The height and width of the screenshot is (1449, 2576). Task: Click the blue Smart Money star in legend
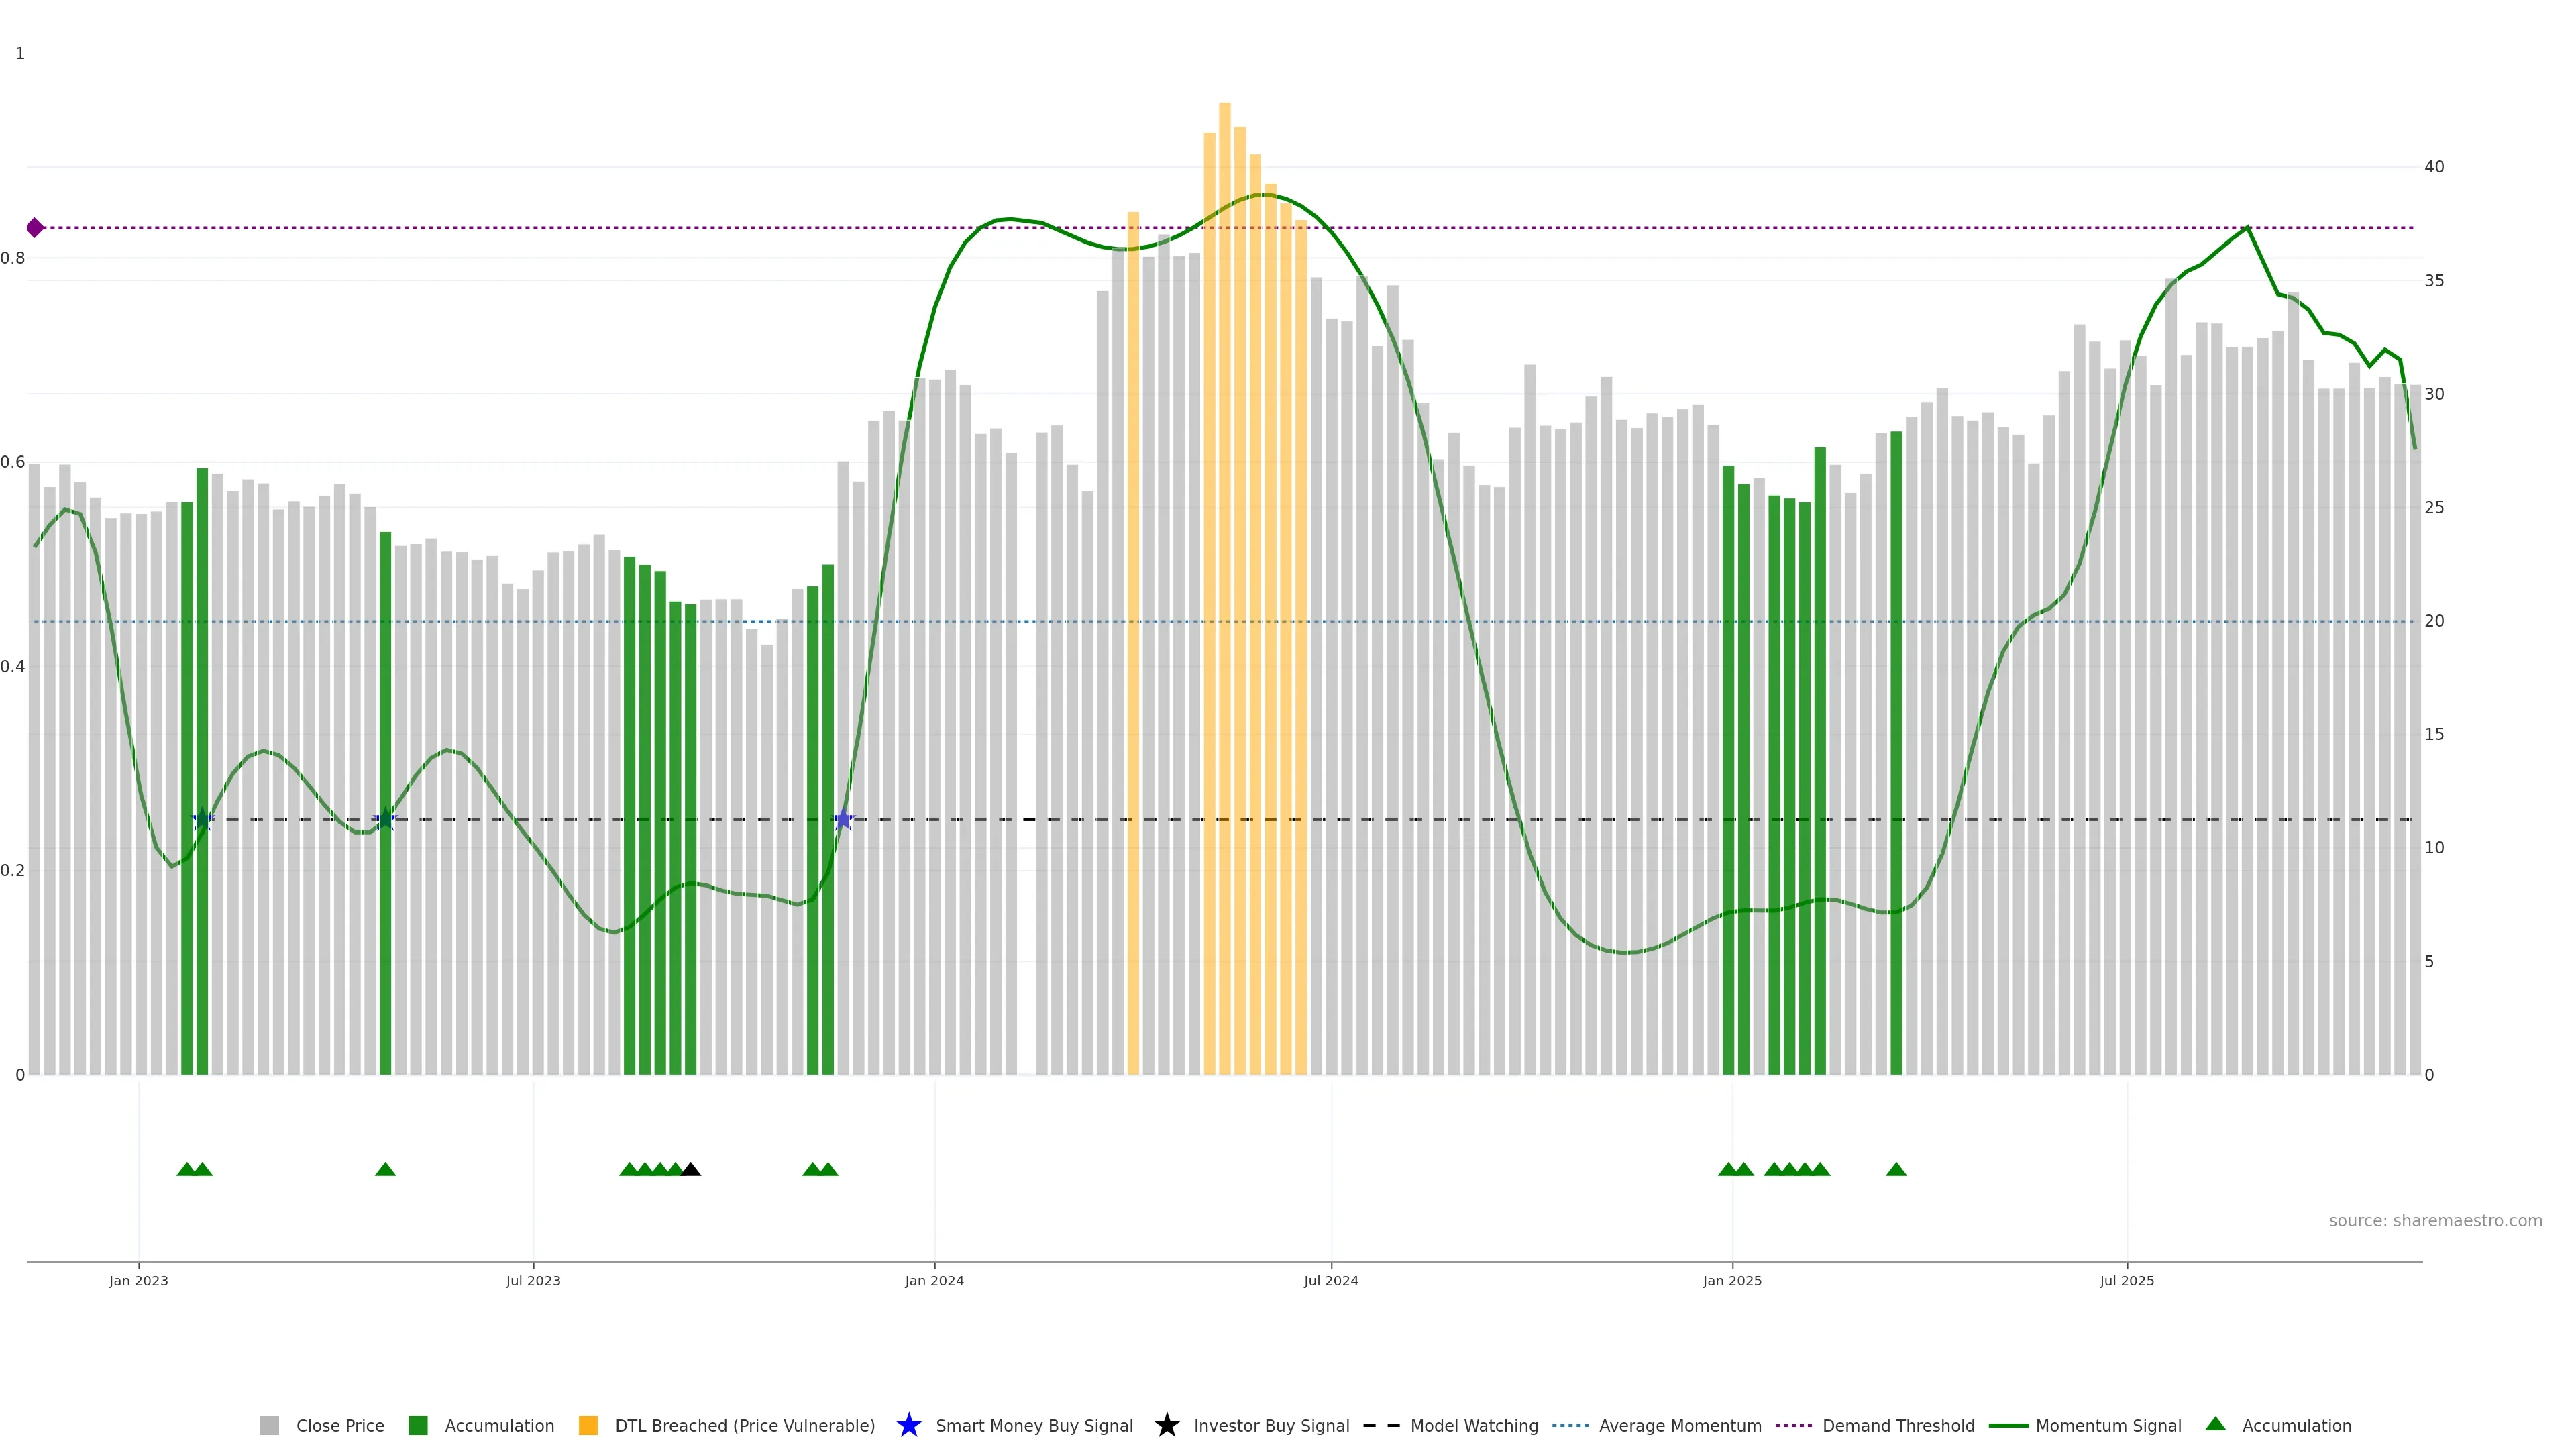coord(908,1425)
